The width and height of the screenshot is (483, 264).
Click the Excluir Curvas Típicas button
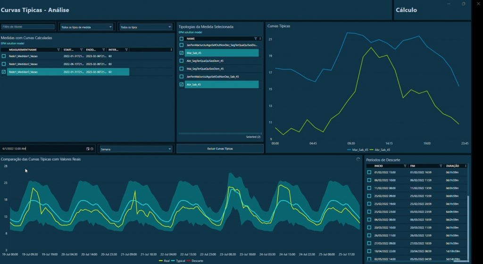220,148
